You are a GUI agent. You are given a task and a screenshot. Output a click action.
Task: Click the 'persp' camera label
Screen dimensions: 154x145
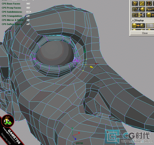80,143
